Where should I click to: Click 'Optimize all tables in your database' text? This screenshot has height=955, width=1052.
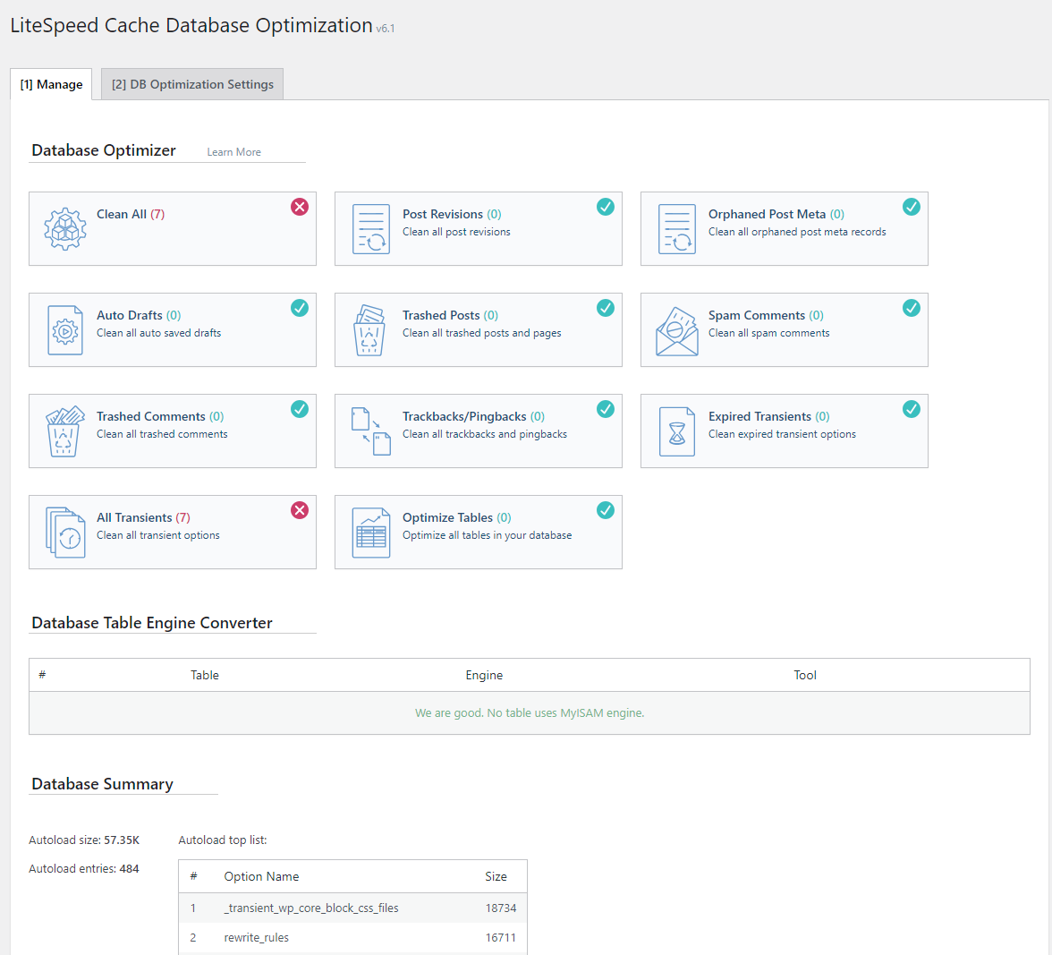point(487,535)
